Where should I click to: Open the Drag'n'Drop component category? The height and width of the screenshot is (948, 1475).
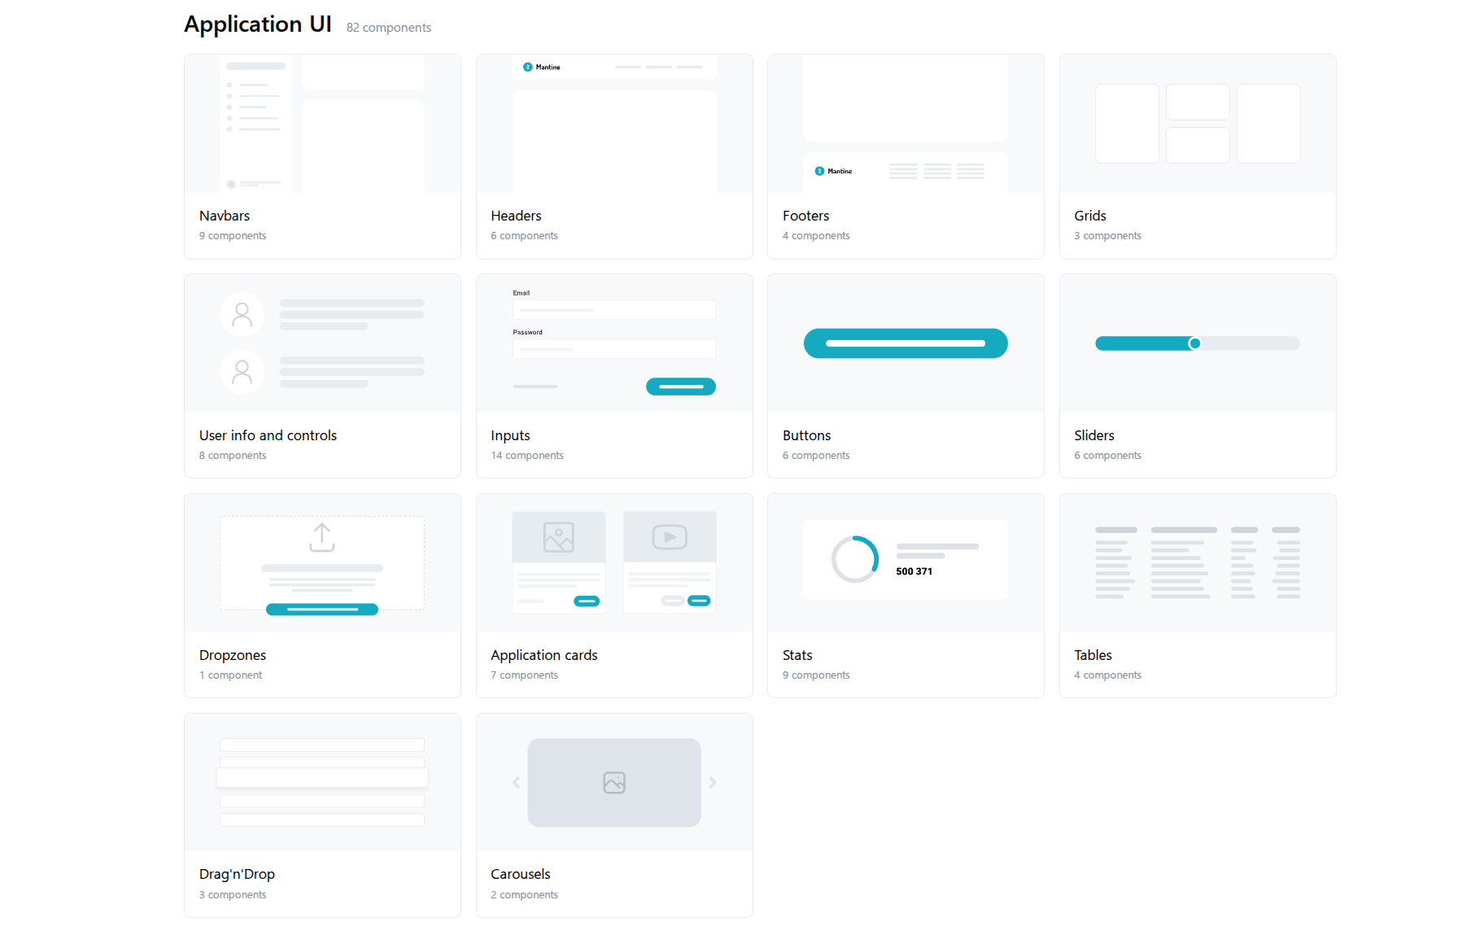click(x=237, y=873)
